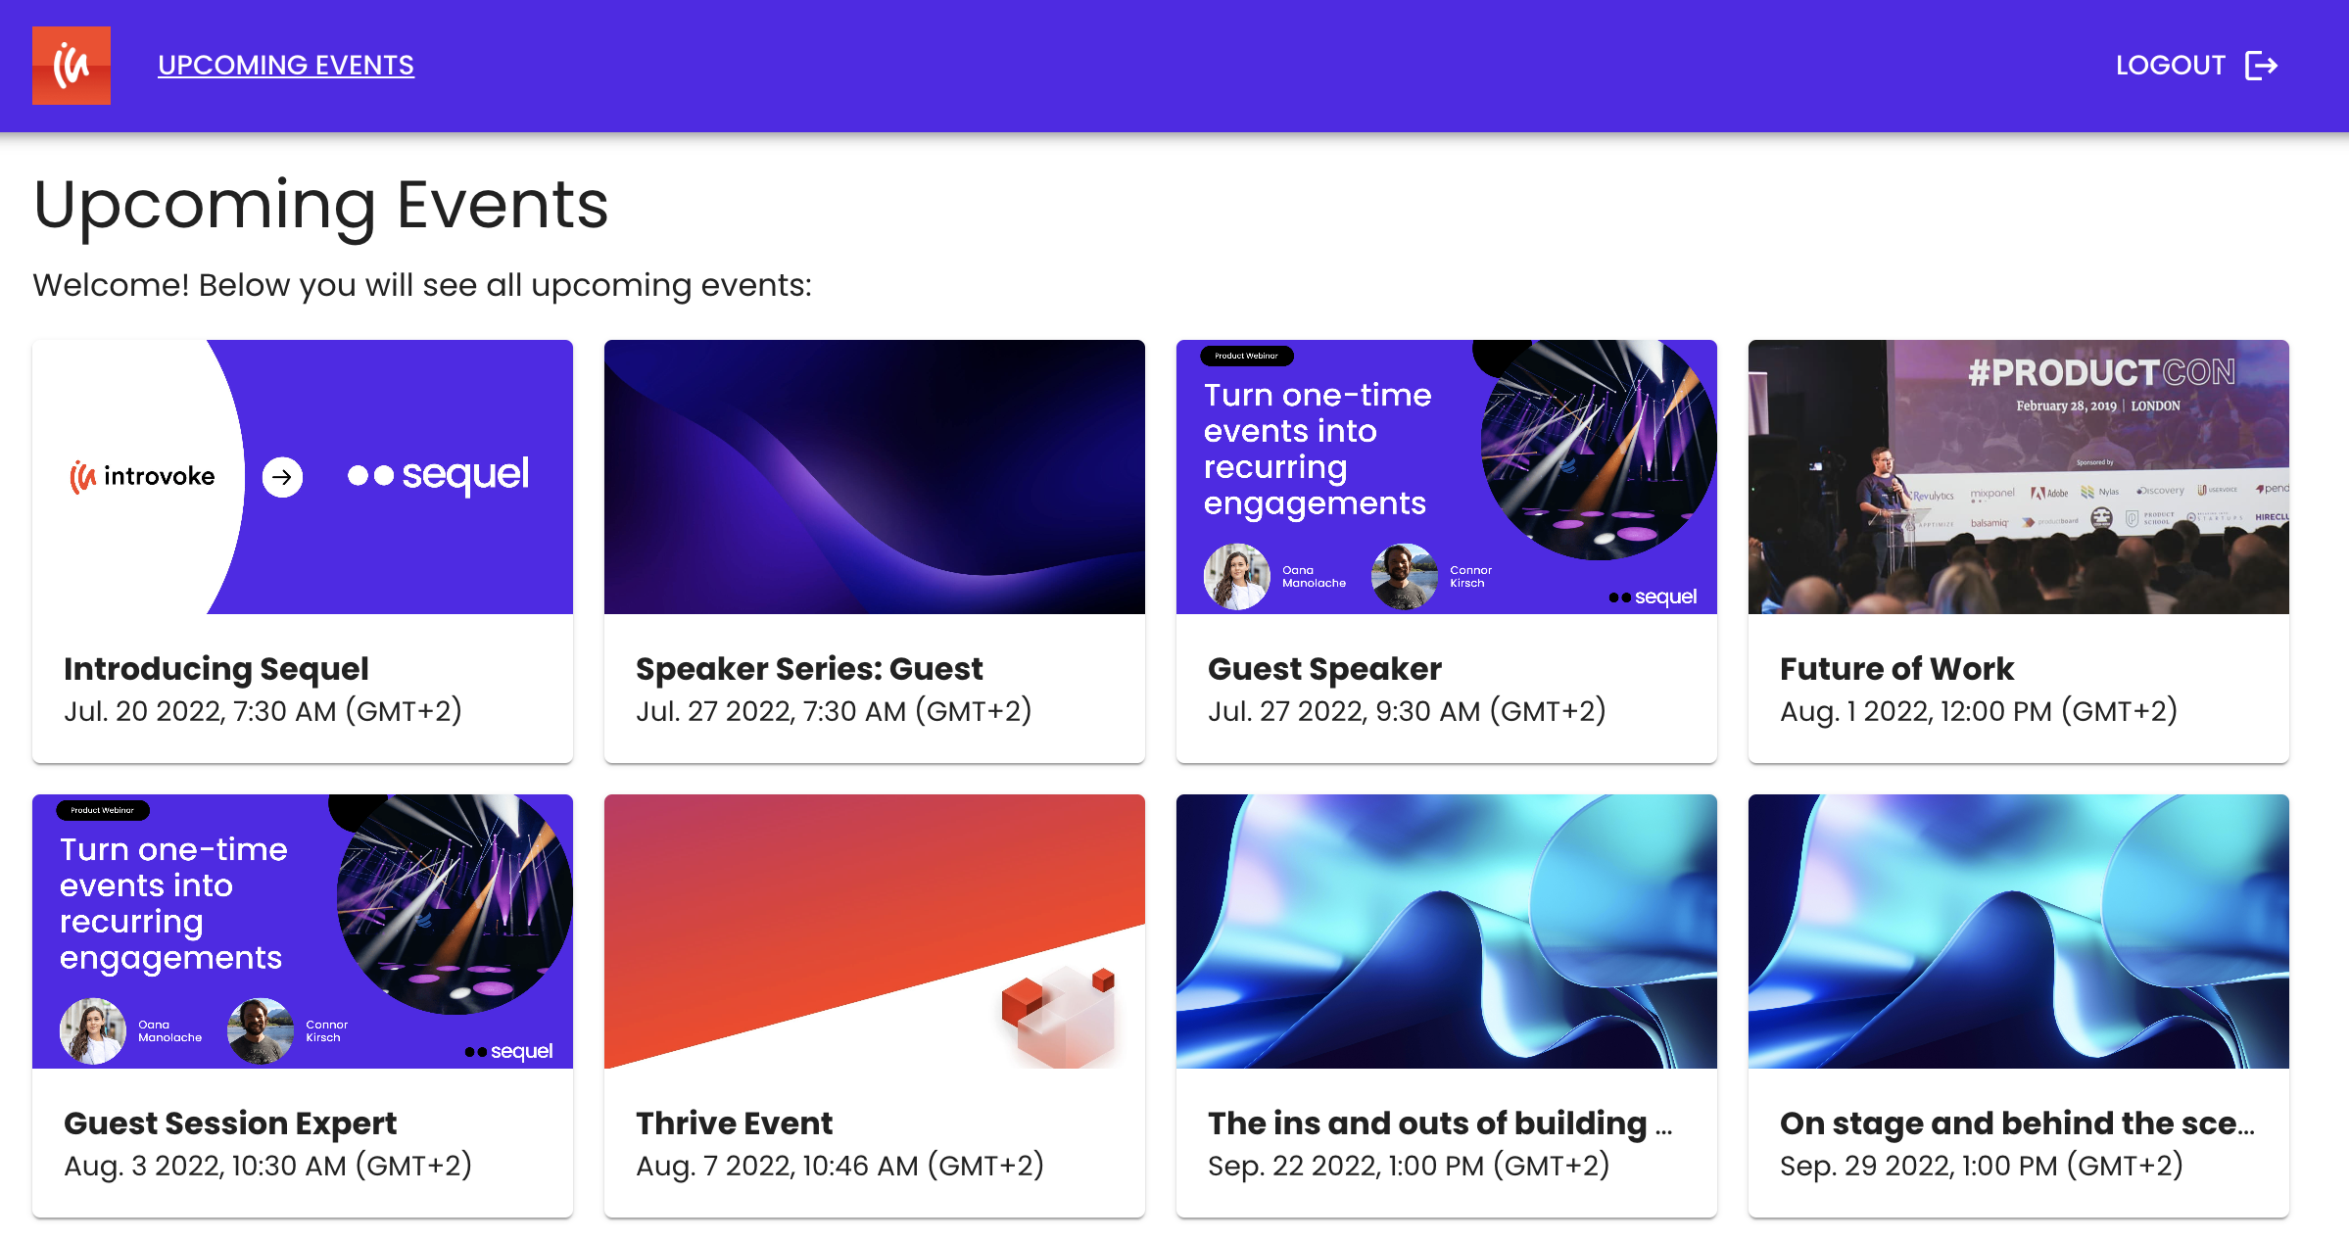
Task: Open the ProductCon Future of Work image
Action: click(x=2018, y=477)
